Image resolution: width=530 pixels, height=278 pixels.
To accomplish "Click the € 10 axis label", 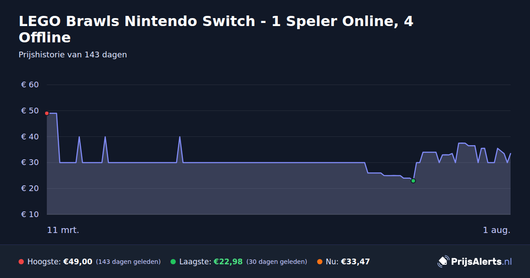I will (30, 214).
